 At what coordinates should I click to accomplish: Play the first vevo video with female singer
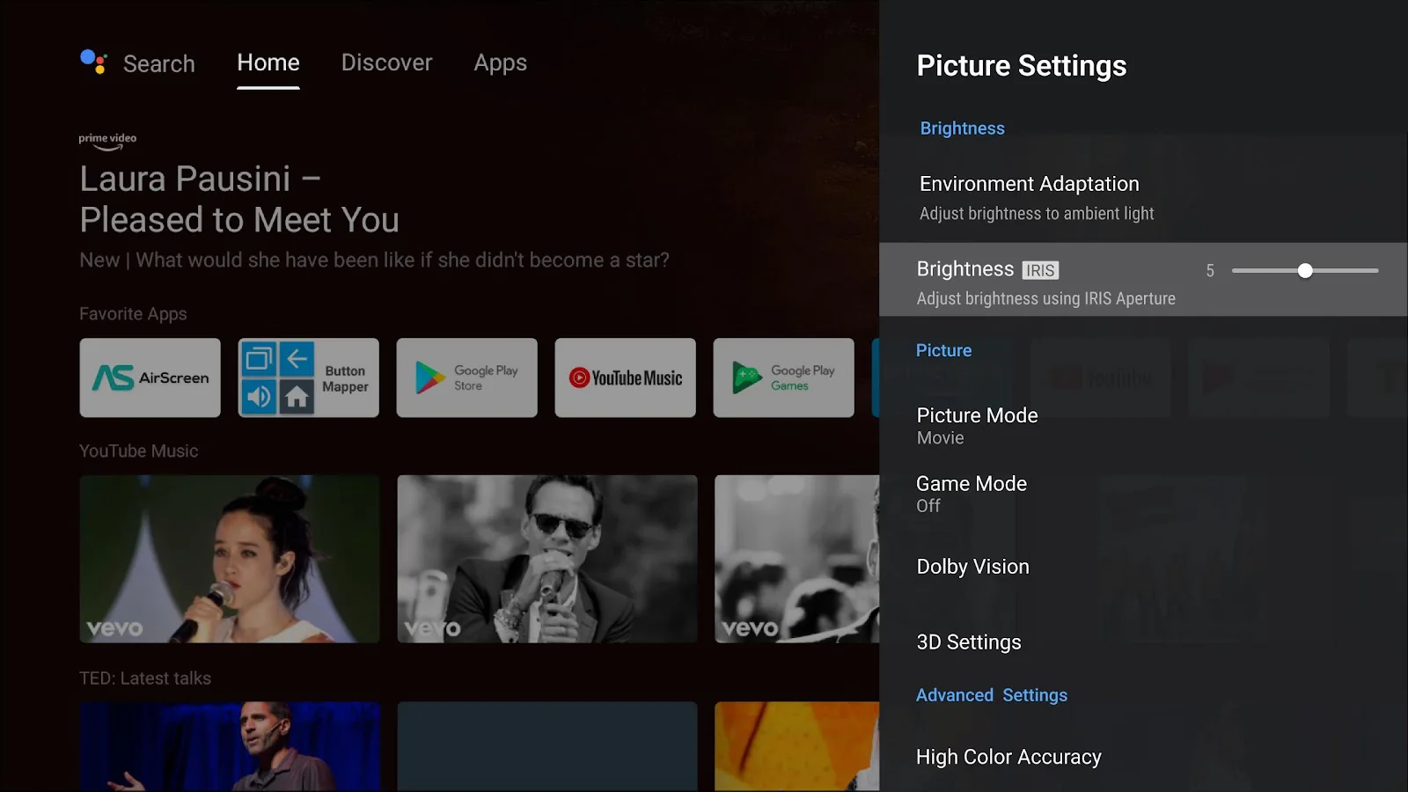click(x=230, y=559)
